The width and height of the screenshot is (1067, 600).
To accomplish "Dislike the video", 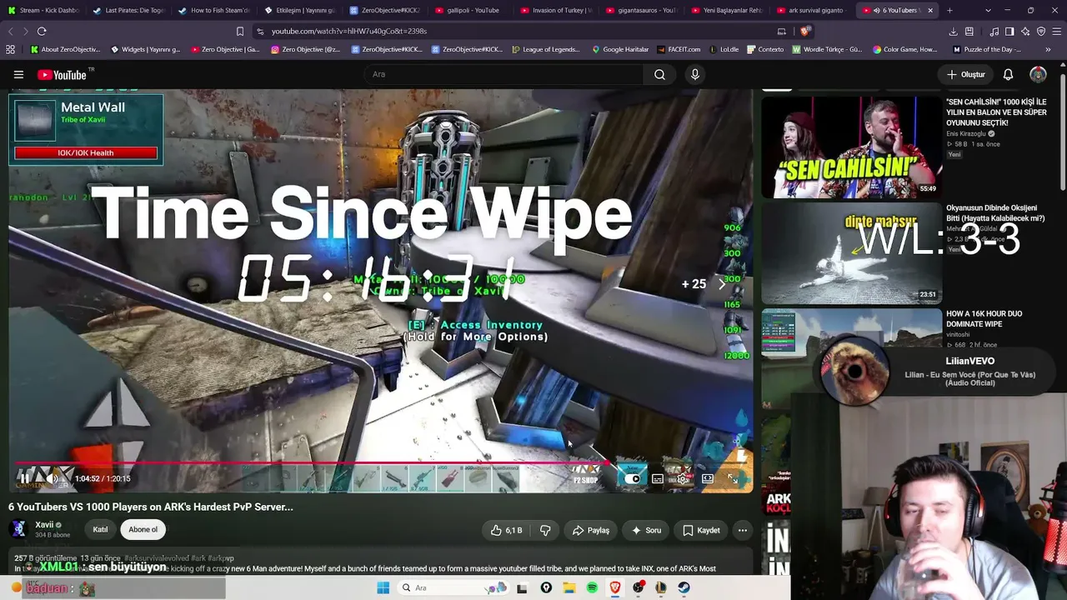I will pyautogui.click(x=545, y=530).
